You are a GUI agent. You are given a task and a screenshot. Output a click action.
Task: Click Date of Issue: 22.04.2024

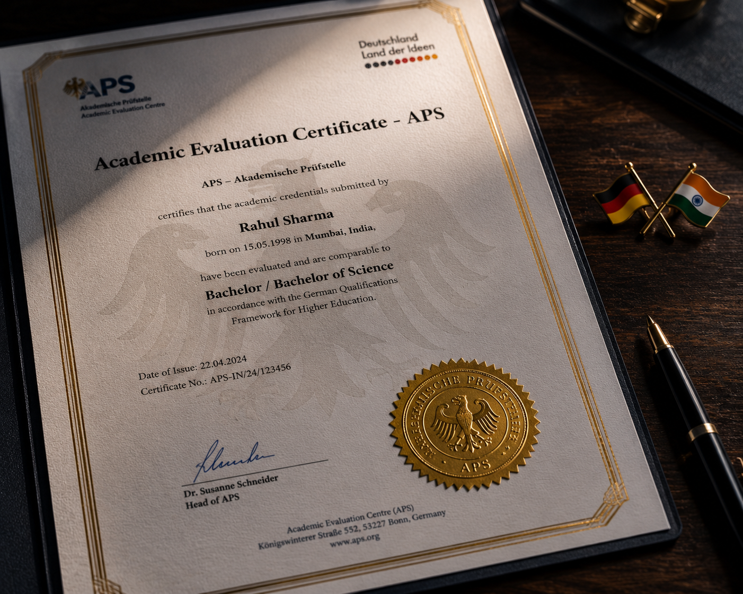192,368
